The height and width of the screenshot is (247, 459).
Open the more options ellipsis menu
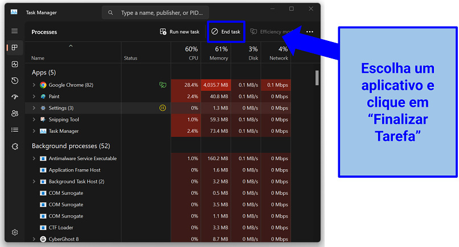point(310,32)
